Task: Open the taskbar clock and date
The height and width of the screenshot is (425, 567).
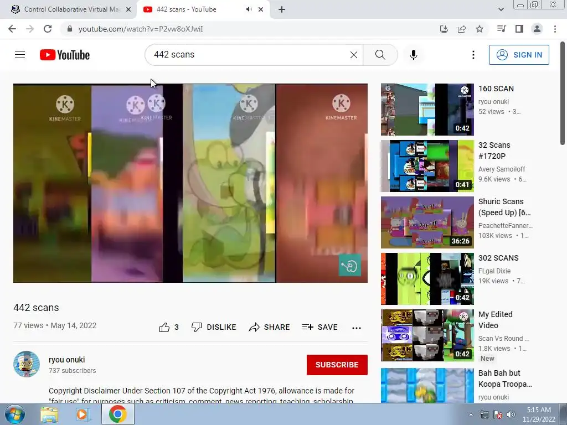Action: pyautogui.click(x=539, y=414)
